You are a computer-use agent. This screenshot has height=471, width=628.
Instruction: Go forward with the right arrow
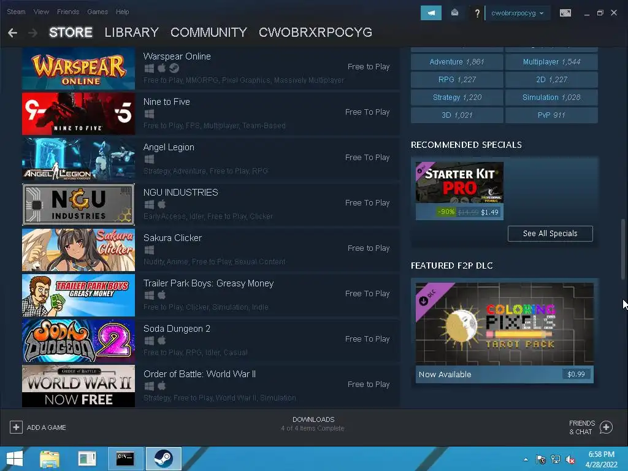33,33
